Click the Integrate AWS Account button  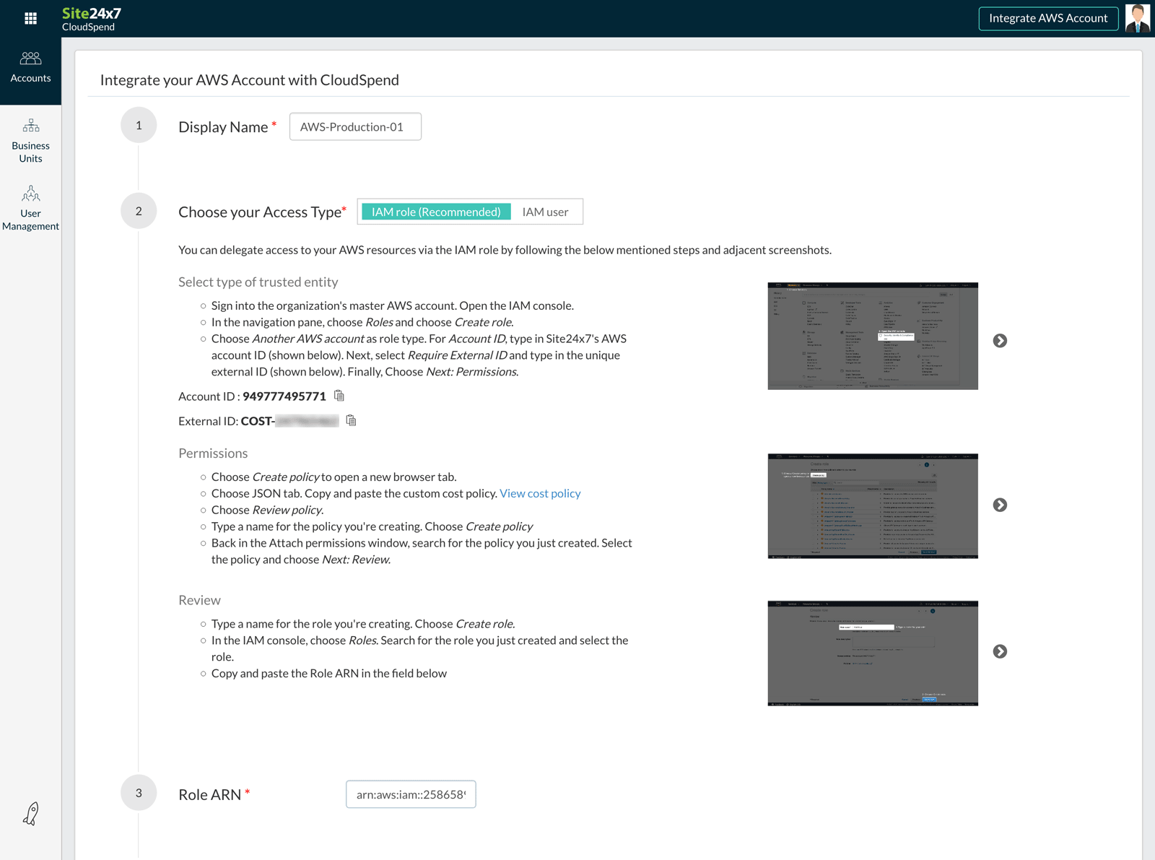(1048, 18)
